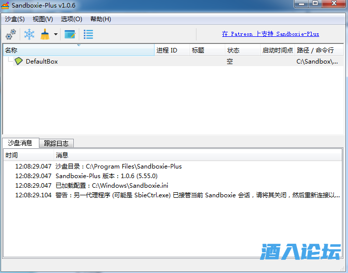Click the snowflake toolbar icon
The width and height of the screenshot is (348, 273).
(29, 34)
